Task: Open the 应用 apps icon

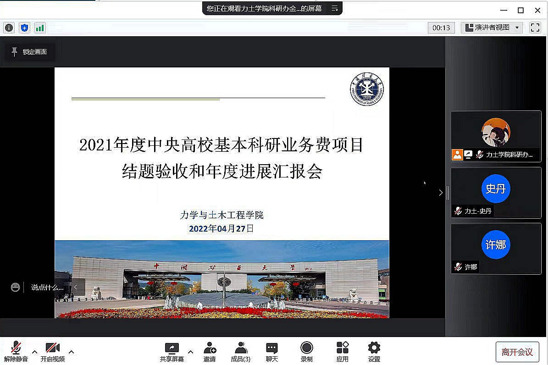Action: point(342,352)
